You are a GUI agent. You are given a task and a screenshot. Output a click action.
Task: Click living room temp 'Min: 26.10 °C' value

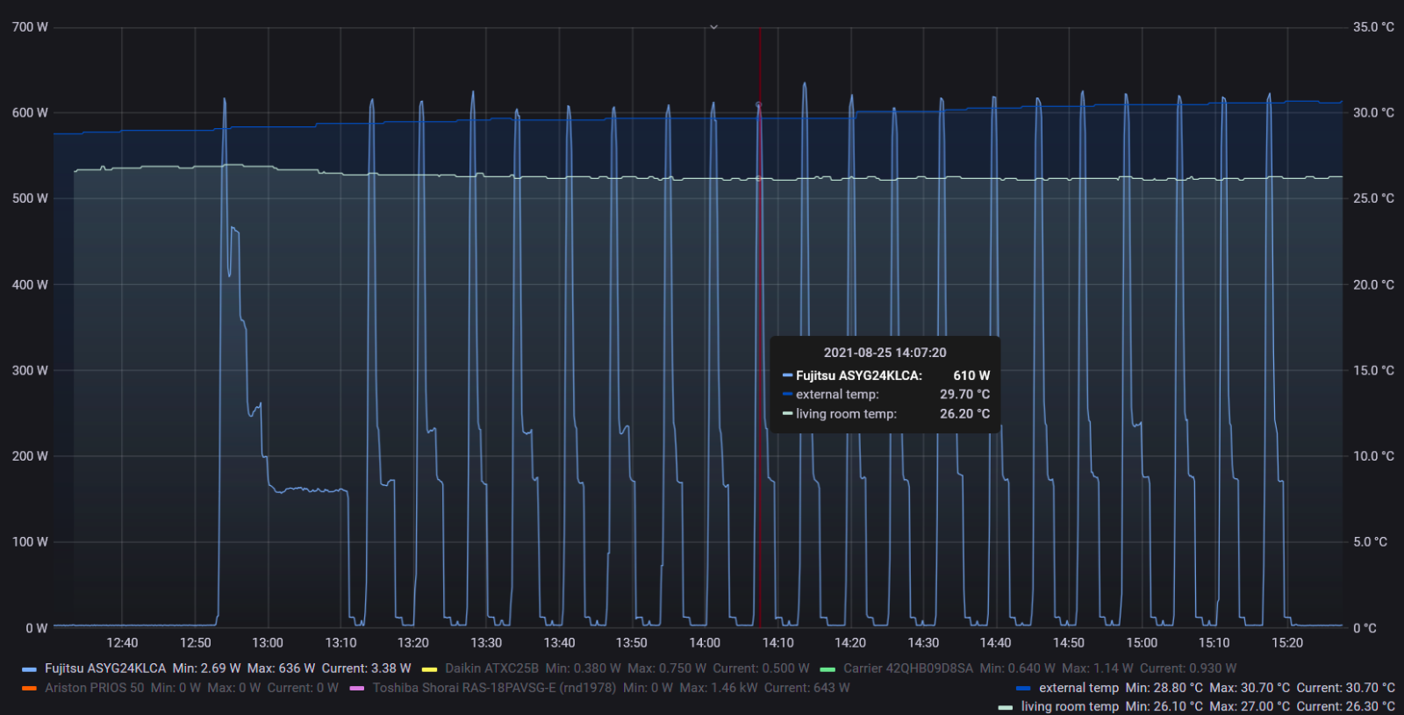pyautogui.click(x=1164, y=706)
